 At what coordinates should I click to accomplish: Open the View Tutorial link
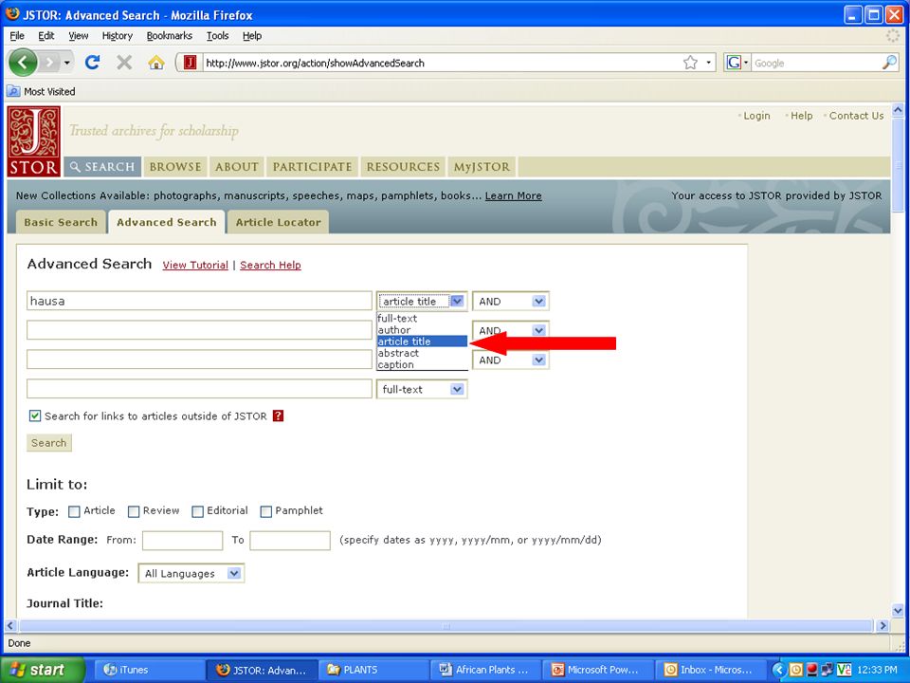tap(195, 265)
